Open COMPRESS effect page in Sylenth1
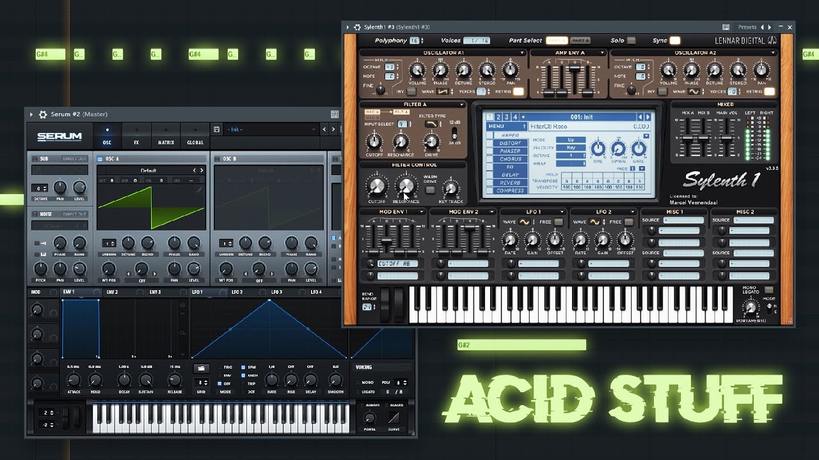This screenshot has height=460, width=819. pos(511,190)
